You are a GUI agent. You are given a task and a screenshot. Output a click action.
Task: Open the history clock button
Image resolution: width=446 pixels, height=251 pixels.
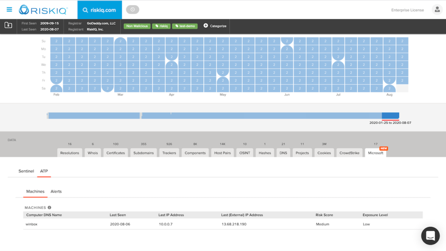[132, 10]
